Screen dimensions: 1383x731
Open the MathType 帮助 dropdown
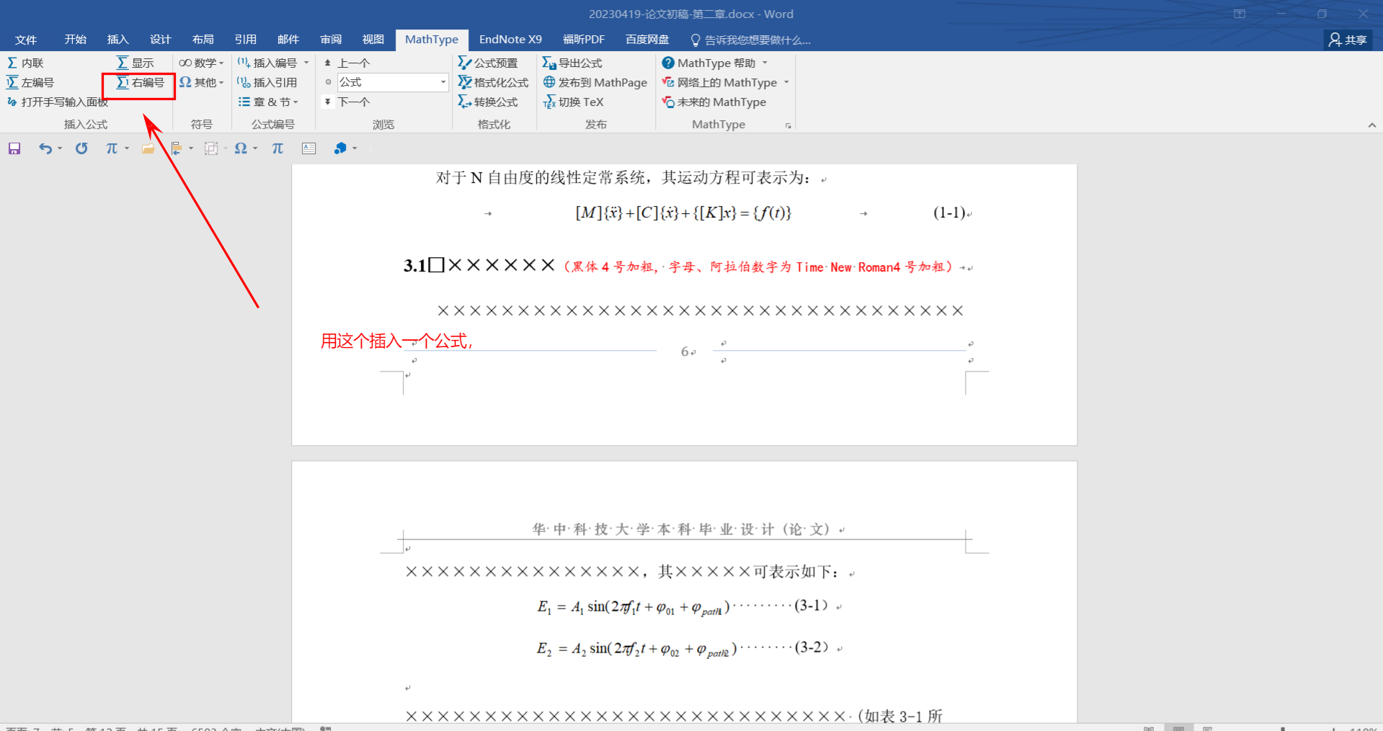tap(716, 63)
